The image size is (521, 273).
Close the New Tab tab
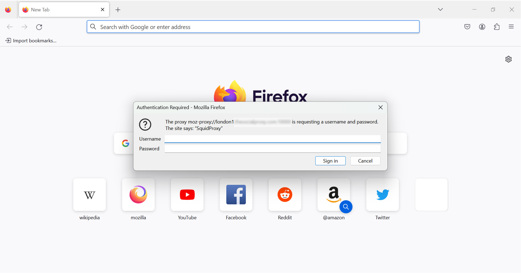[103, 9]
